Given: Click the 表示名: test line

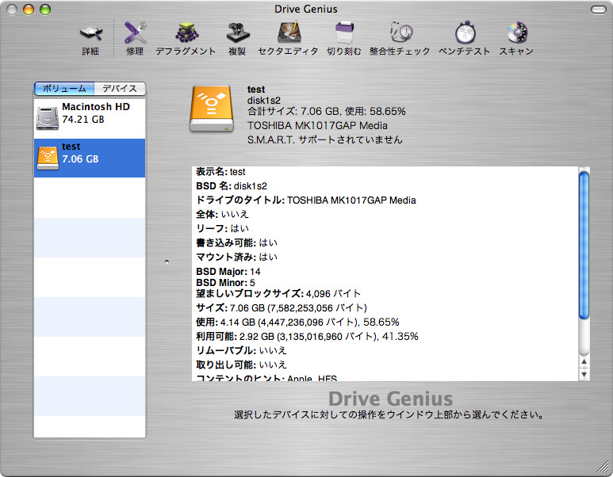Looking at the screenshot, I should pos(220,172).
